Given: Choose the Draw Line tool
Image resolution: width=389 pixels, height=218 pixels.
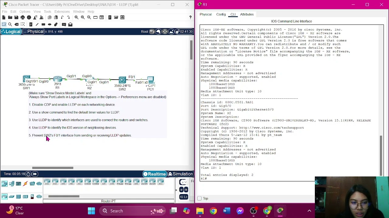Looking at the screenshot, I should [37, 25].
